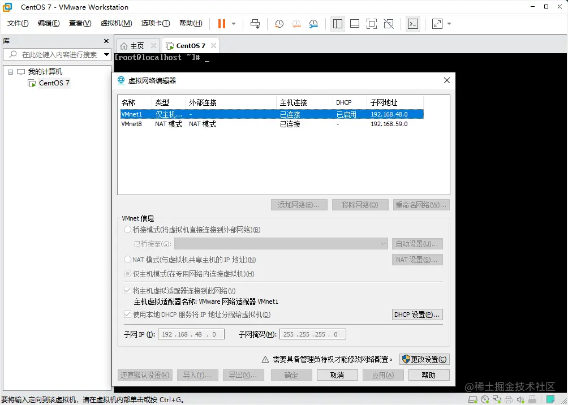Close the 库 library panel
Screen dimensions: 568x405
click(106, 41)
